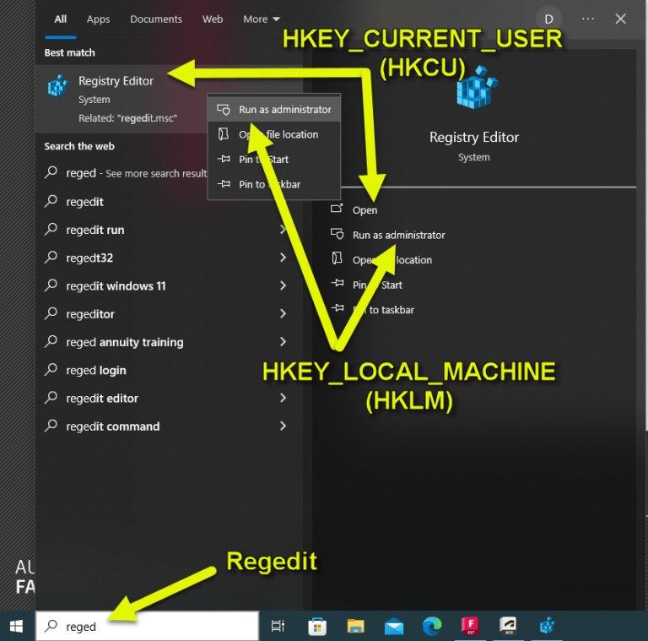
Task: Open the red F app on taskbar
Action: point(470,626)
